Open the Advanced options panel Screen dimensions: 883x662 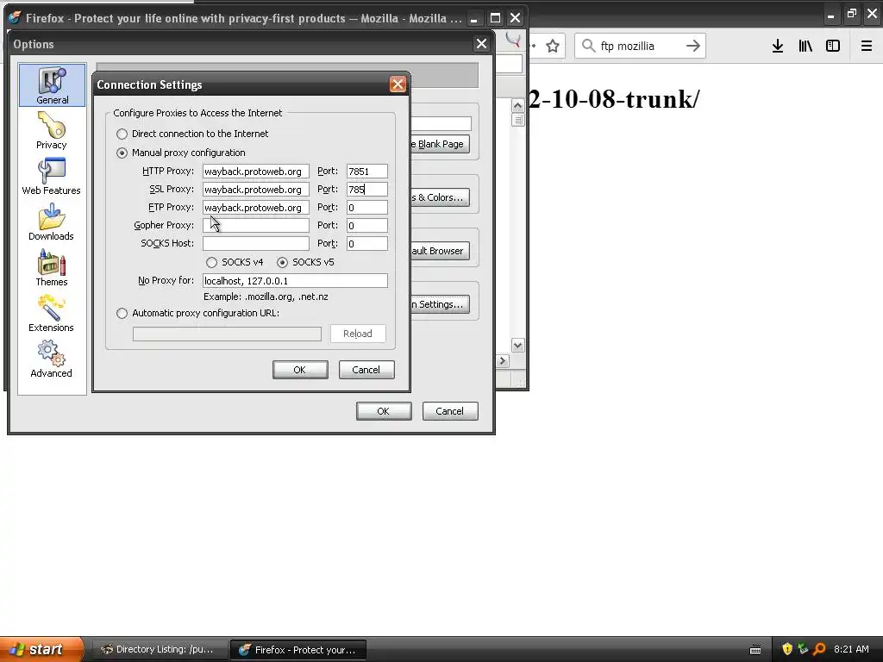pyautogui.click(x=51, y=359)
